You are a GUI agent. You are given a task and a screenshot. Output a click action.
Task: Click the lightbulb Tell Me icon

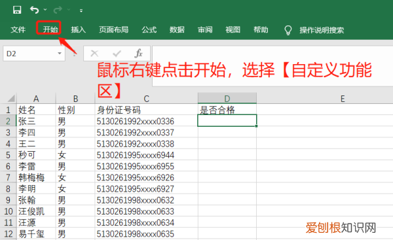288,30
